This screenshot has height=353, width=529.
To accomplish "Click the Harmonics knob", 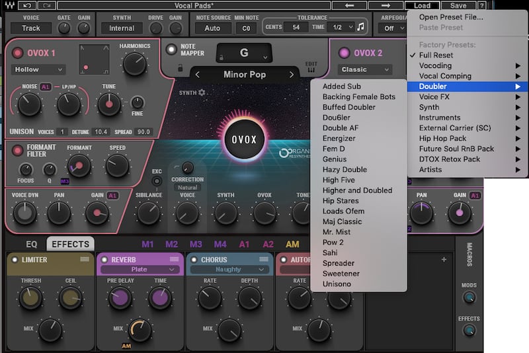I will coord(135,63).
